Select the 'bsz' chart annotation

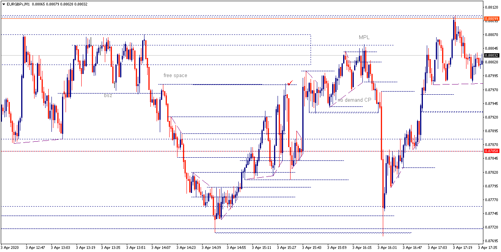(x=108, y=95)
